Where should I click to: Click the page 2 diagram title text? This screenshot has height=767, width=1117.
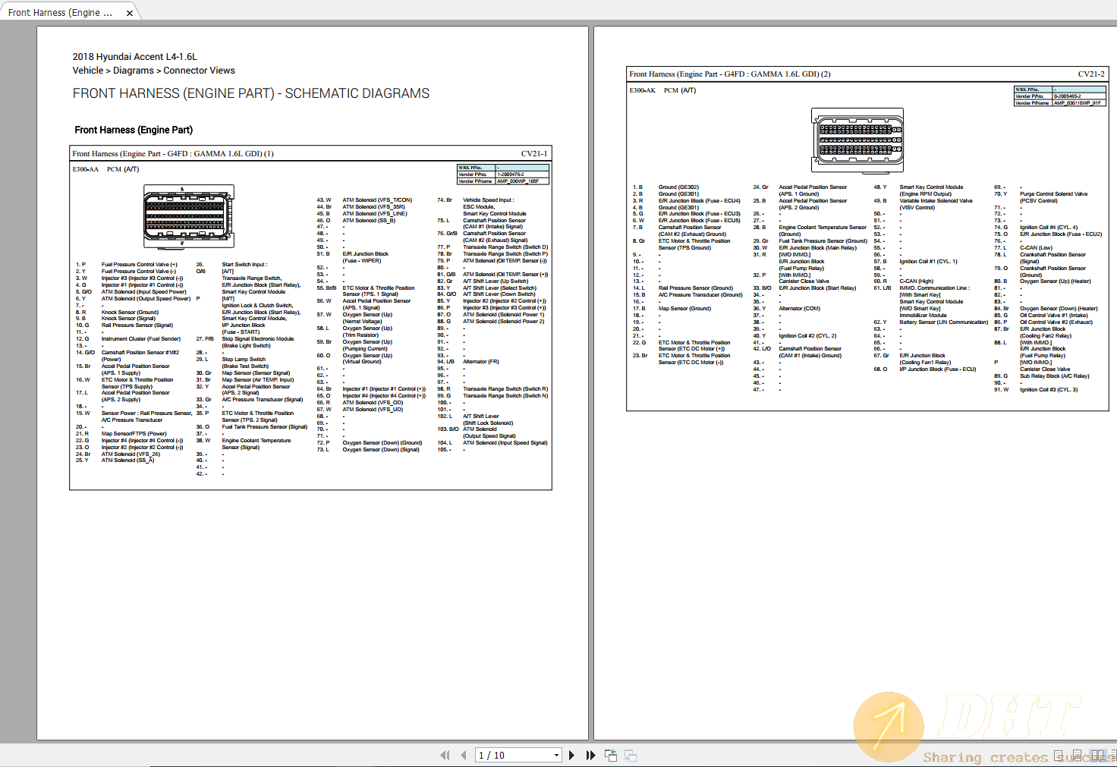(729, 74)
